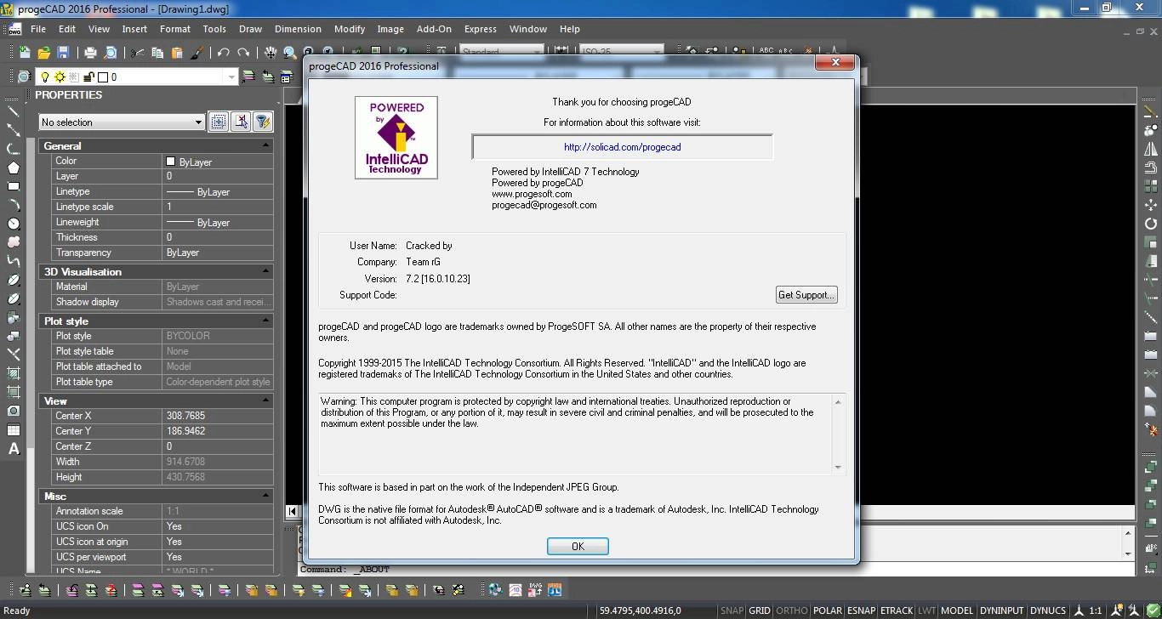Select the Revision cloud tool
Image resolution: width=1162 pixels, height=619 pixels.
(14, 242)
